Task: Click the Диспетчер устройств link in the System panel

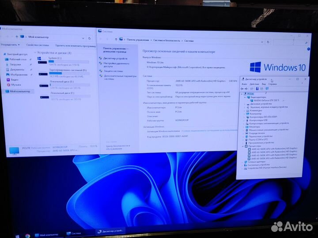Action: click(115, 58)
